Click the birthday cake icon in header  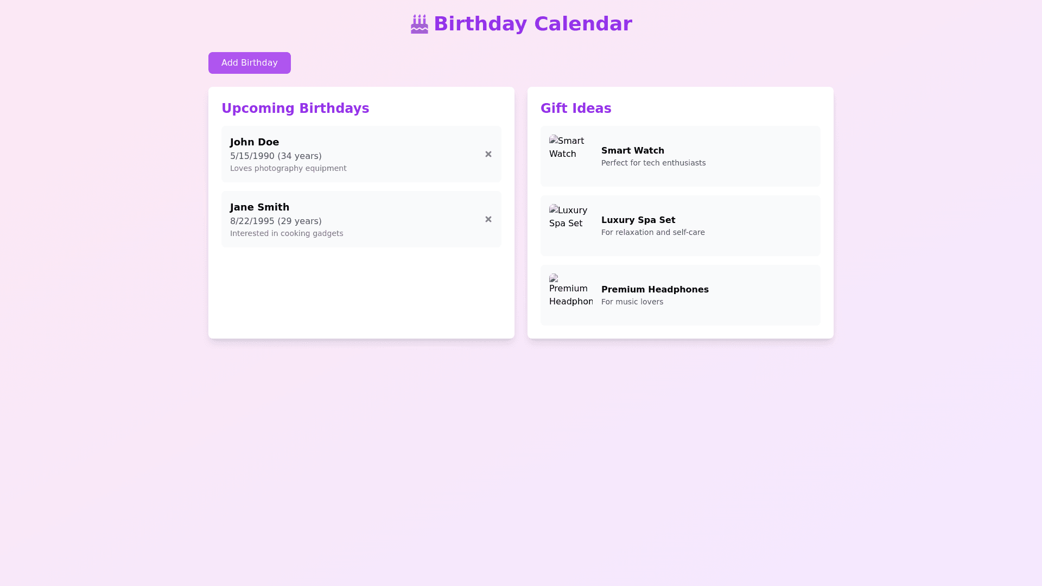click(x=419, y=24)
